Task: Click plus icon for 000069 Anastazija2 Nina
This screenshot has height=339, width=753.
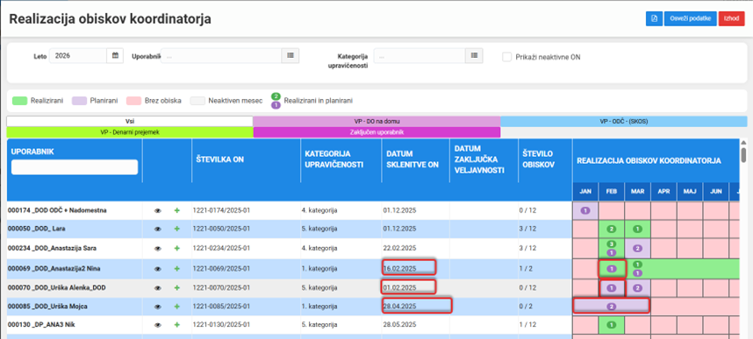Action: tap(176, 269)
